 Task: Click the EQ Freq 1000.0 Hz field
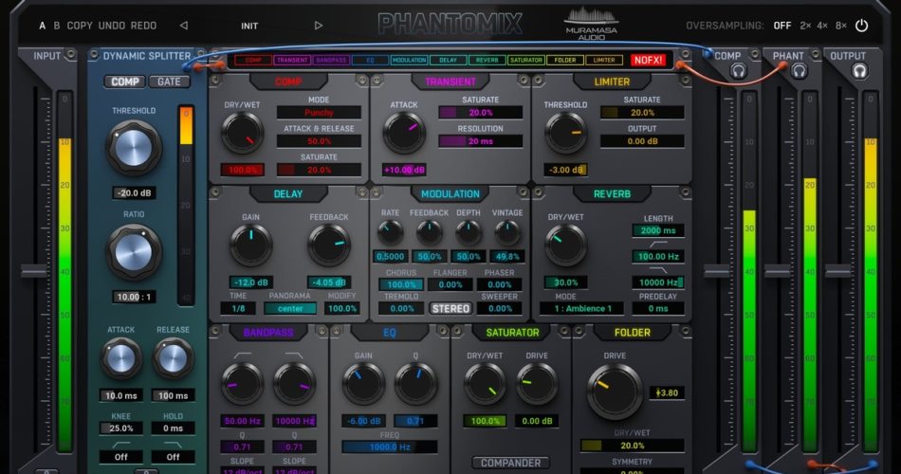(390, 447)
